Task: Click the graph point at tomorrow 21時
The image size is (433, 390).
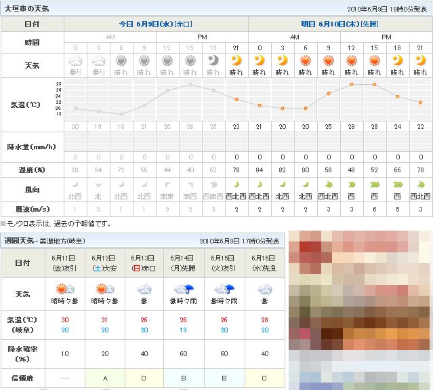Action: (x=421, y=102)
